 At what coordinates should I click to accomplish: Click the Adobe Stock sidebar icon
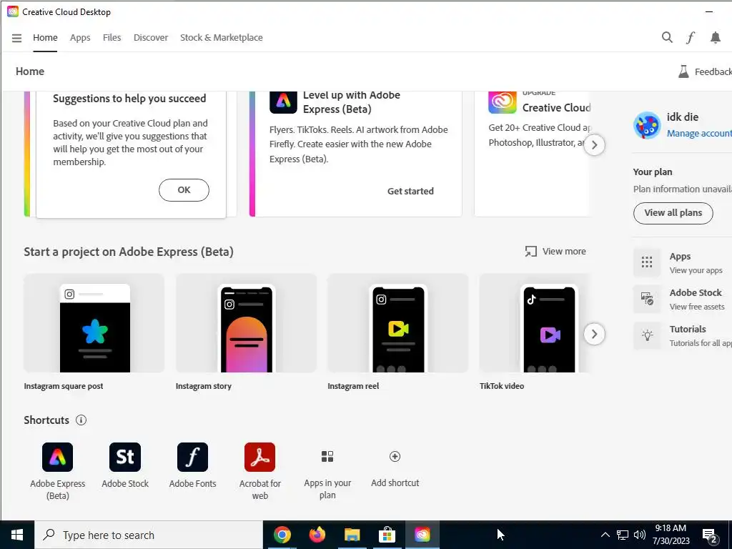point(647,299)
